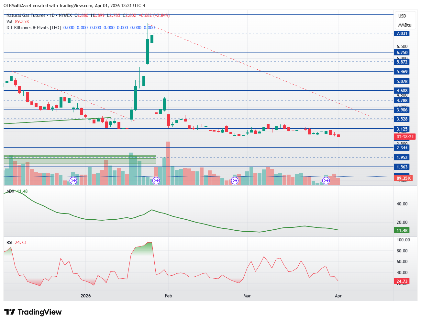The width and height of the screenshot is (421, 323).
Task: Select the 7.031 price level label
Action: pyautogui.click(x=402, y=34)
